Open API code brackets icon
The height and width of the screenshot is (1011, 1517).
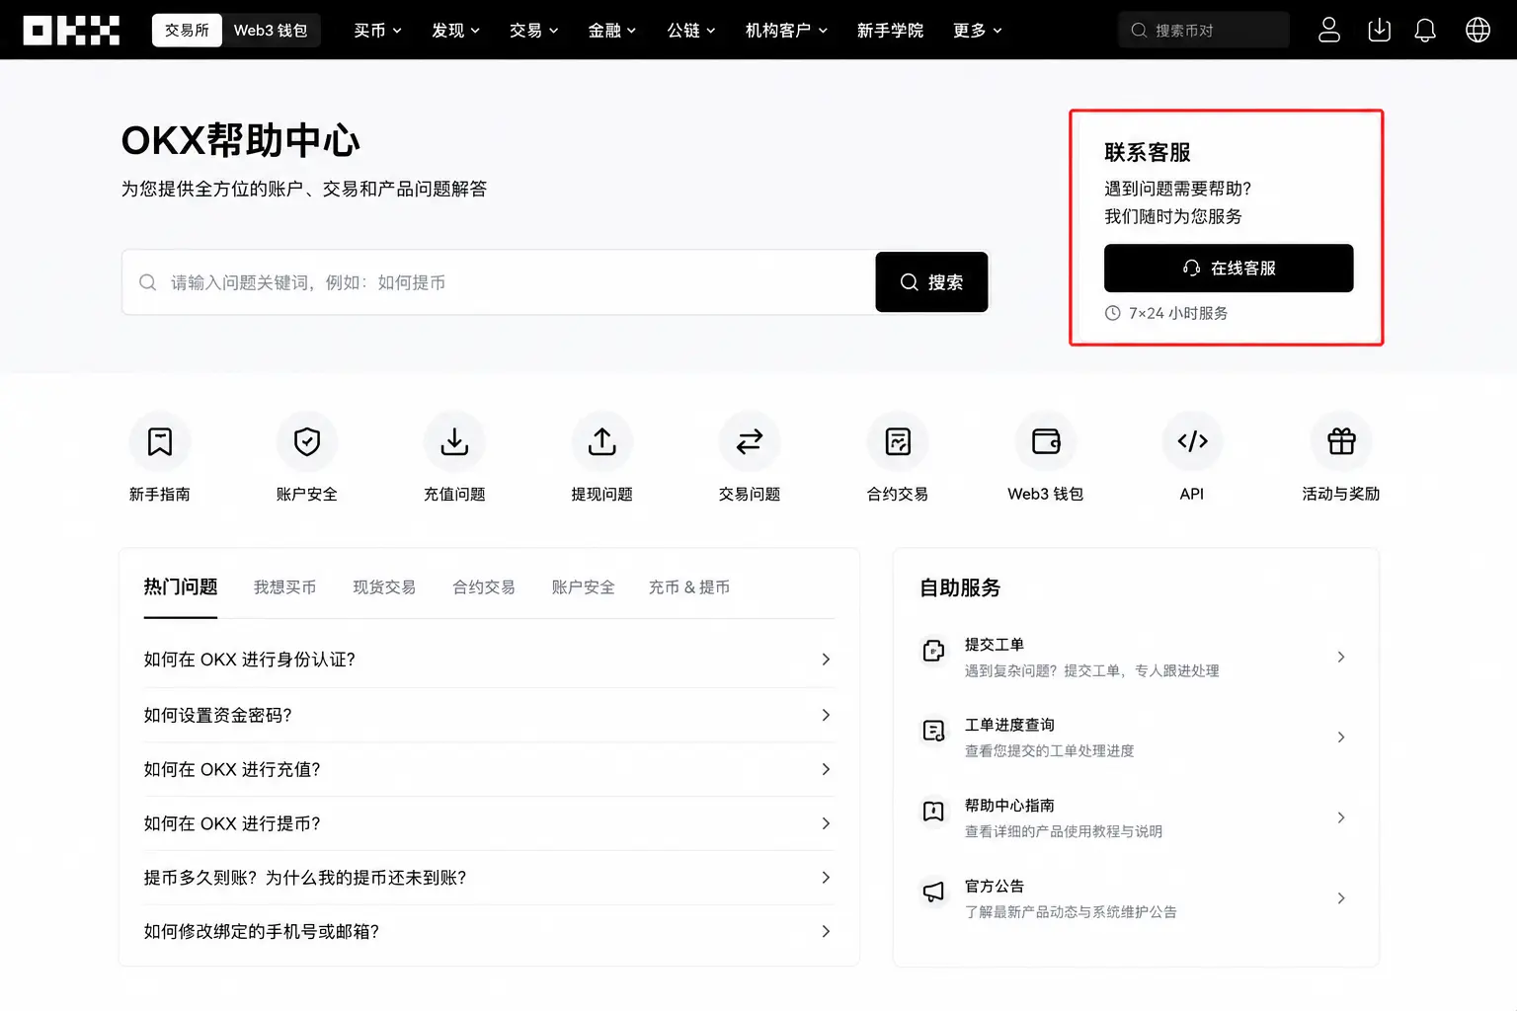tap(1192, 441)
